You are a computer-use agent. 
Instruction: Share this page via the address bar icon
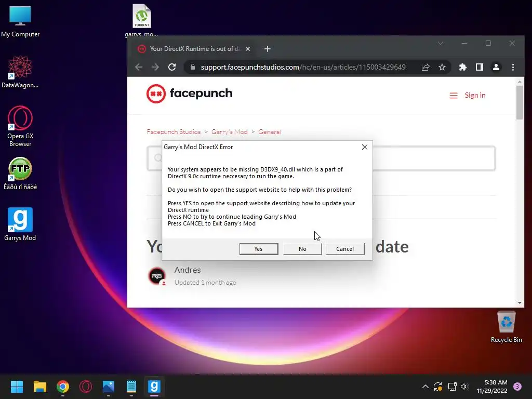coord(425,67)
